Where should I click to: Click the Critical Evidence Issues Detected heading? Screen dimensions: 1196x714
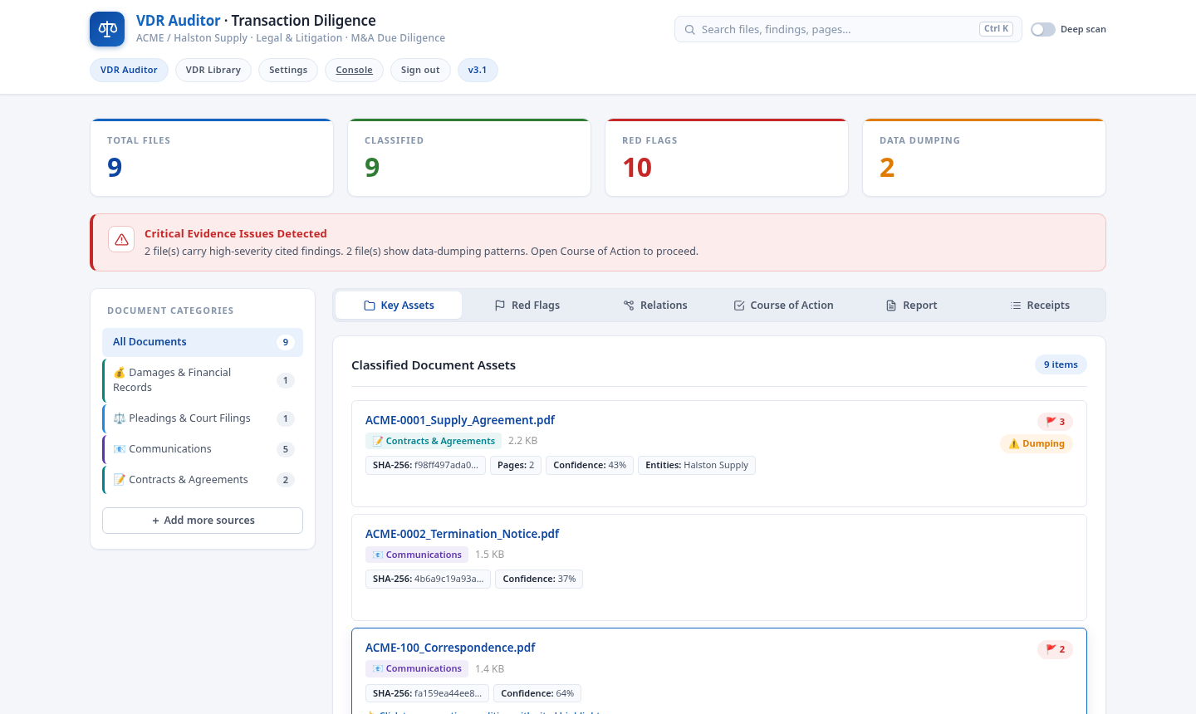coord(236,234)
